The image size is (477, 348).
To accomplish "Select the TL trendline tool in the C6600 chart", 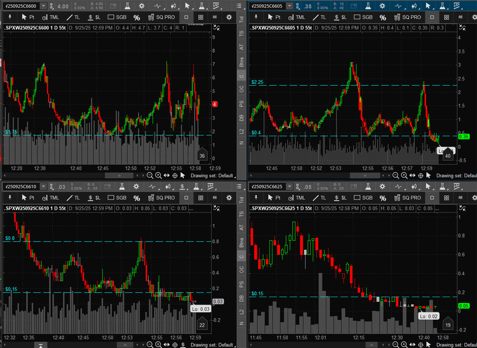I will [x=73, y=17].
